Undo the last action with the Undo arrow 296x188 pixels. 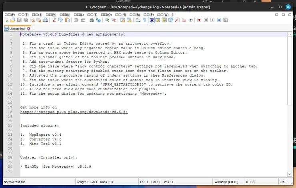point(76,20)
